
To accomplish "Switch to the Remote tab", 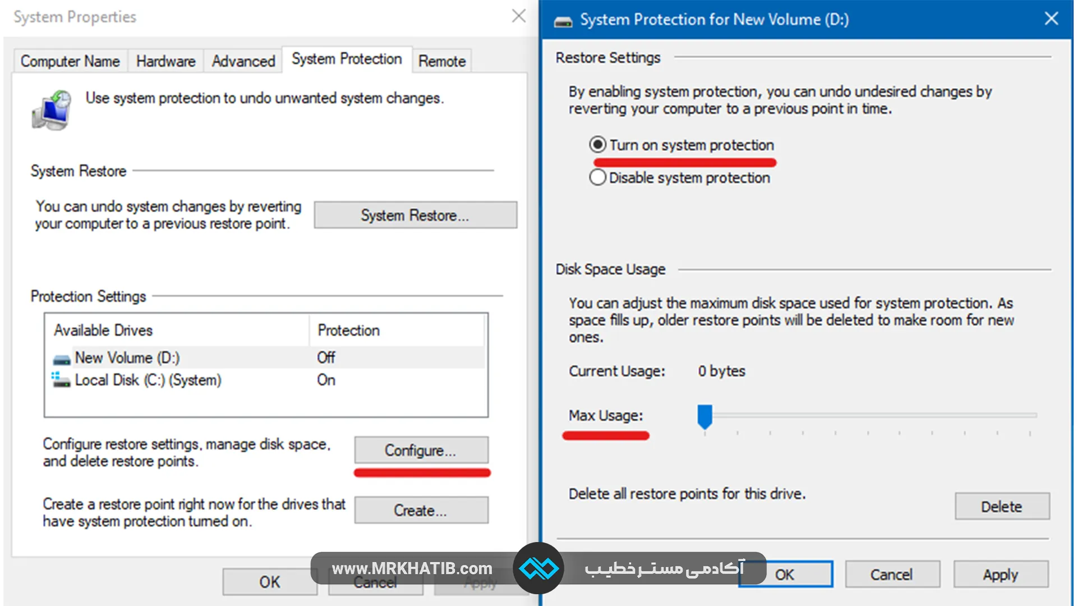I will tap(441, 61).
